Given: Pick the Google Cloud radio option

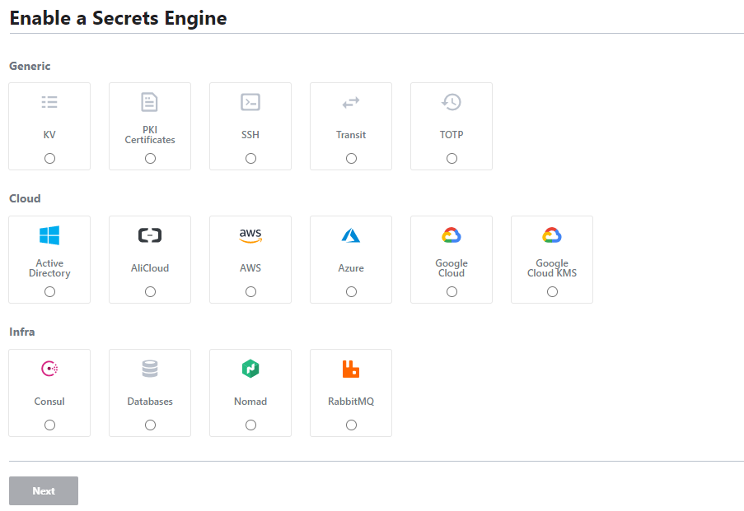Looking at the screenshot, I should click(x=452, y=291).
